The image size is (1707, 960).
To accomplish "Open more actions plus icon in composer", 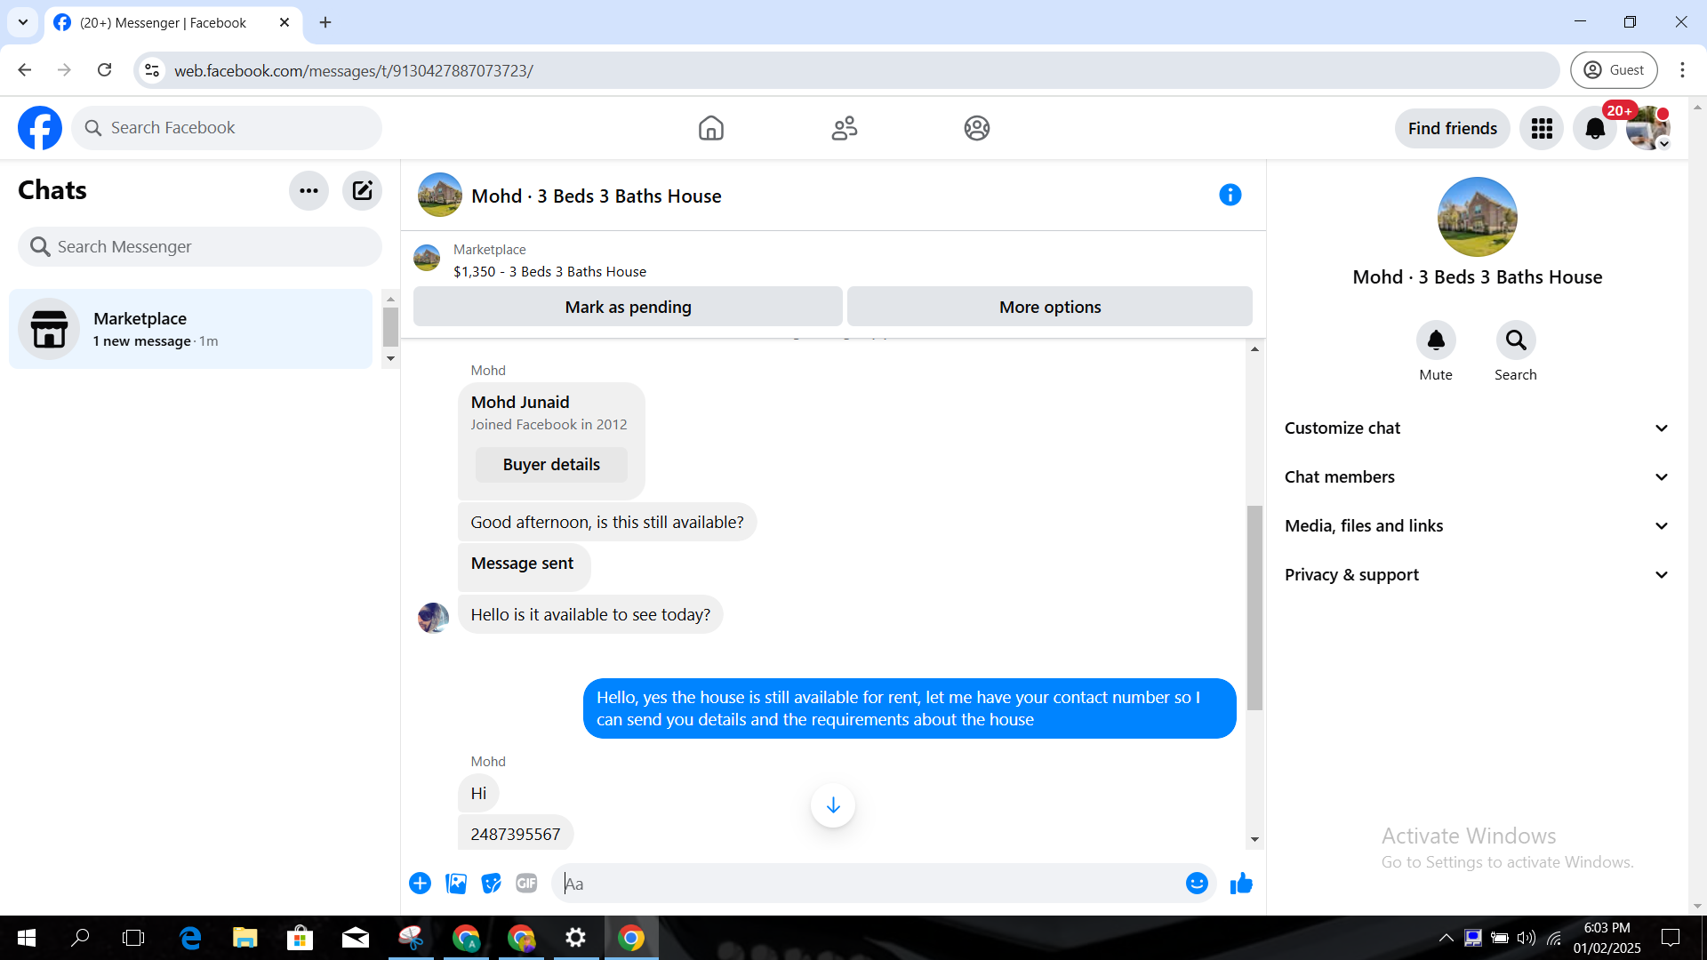I will coord(420,884).
